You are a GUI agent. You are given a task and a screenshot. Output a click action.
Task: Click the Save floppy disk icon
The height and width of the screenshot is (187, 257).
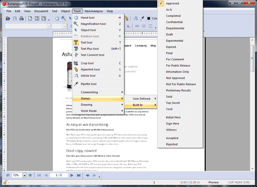[x=15, y=19]
